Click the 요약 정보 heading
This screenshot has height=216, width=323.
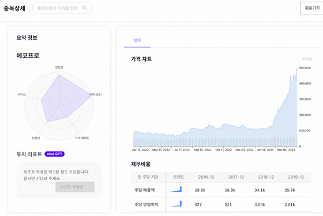(x=27, y=37)
